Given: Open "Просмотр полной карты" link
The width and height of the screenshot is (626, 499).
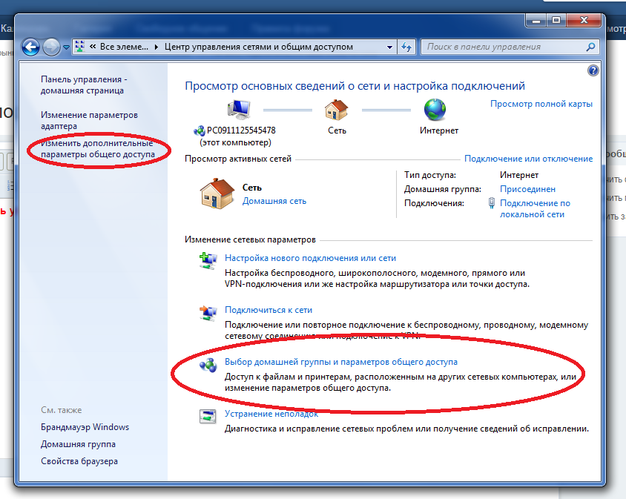Looking at the screenshot, I should (x=541, y=104).
